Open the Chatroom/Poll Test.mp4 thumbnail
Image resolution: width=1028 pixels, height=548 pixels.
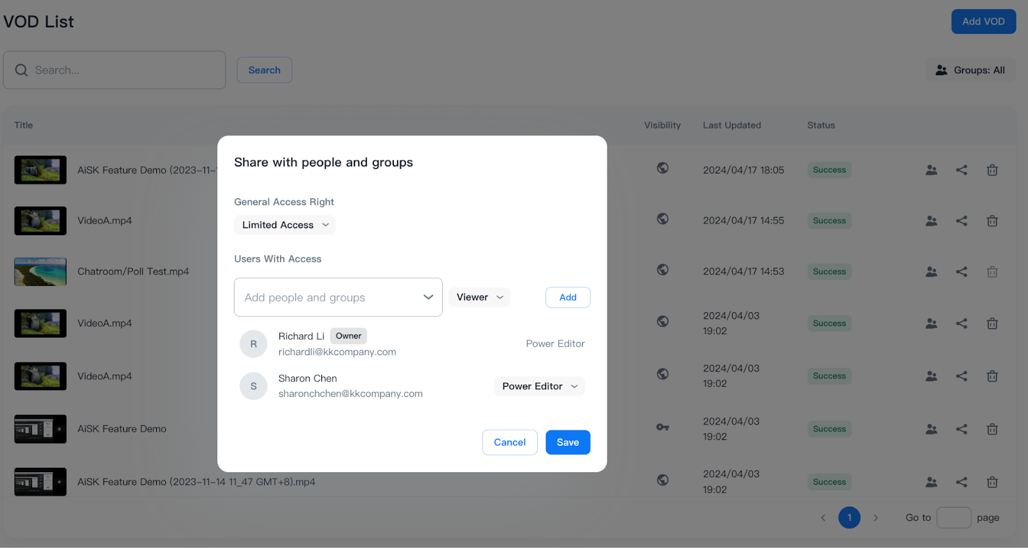tap(40, 272)
